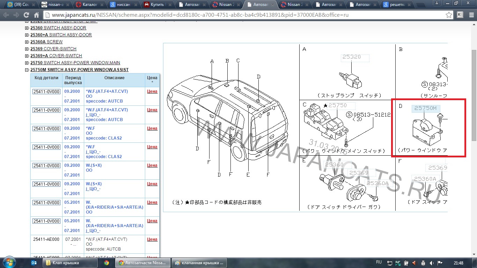Click Цена link for 25411-AE000 row
The width and height of the screenshot is (477, 268).
[152, 239]
